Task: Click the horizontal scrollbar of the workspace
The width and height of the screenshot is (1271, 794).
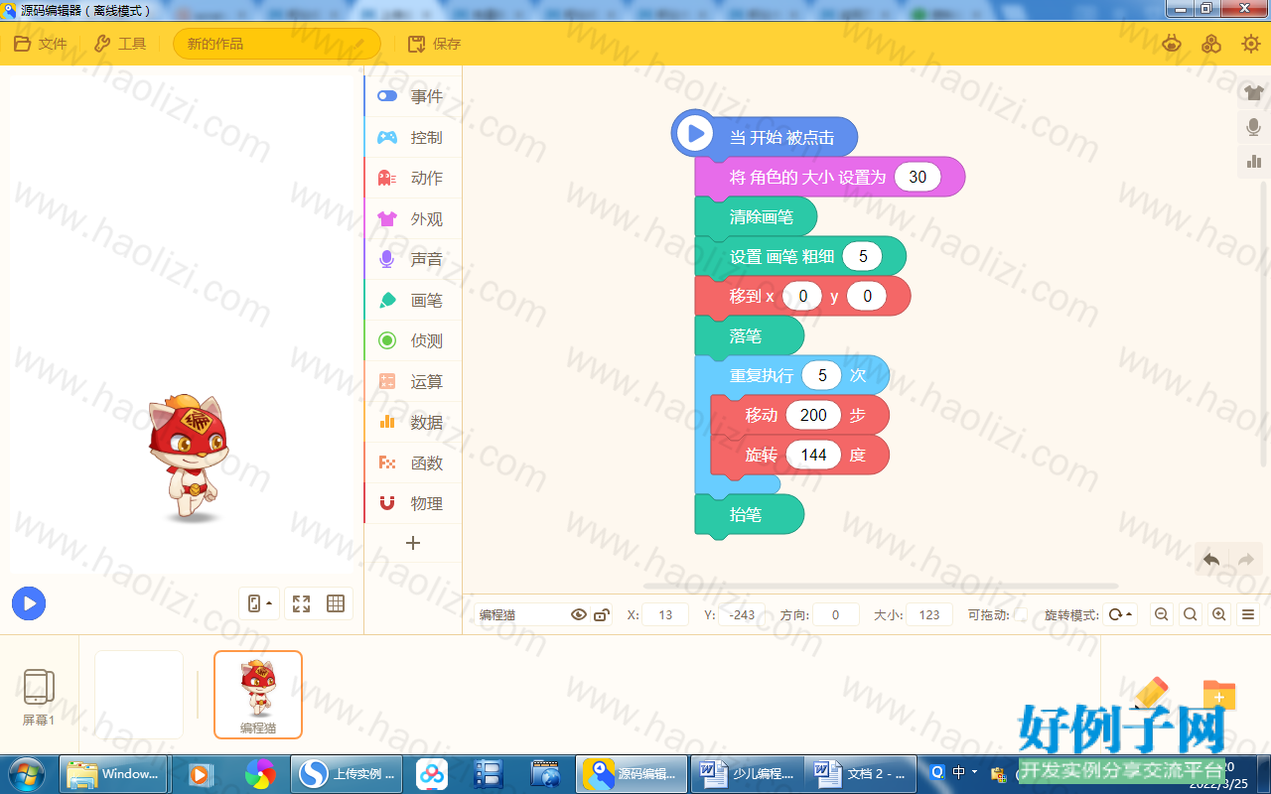Action: tap(881, 586)
